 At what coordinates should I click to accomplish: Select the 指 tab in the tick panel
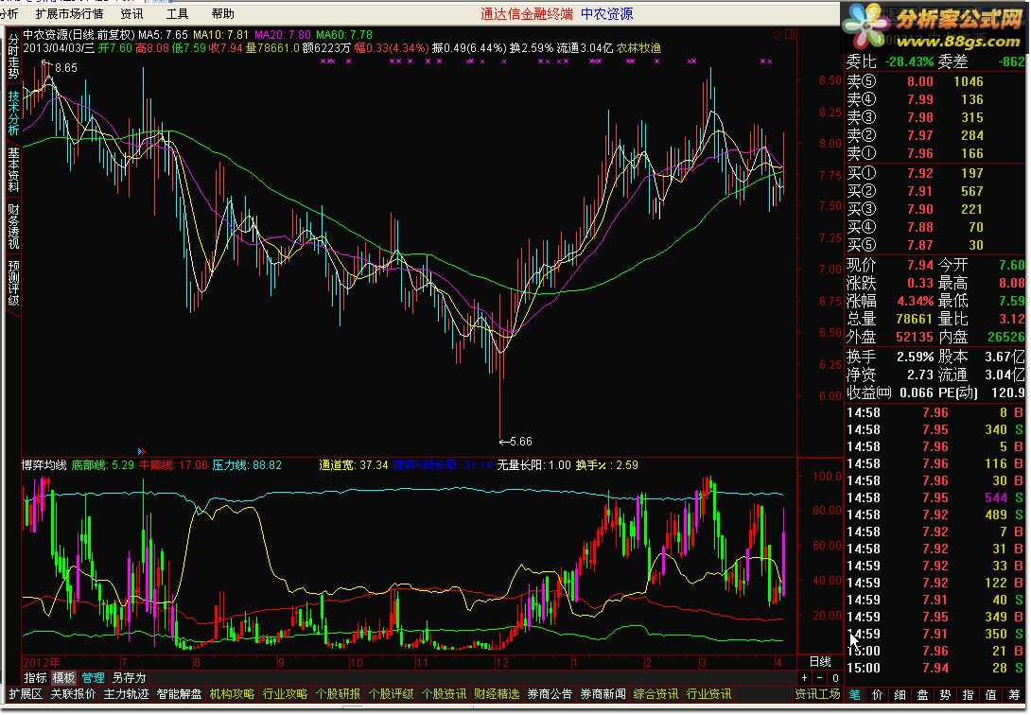tap(968, 694)
